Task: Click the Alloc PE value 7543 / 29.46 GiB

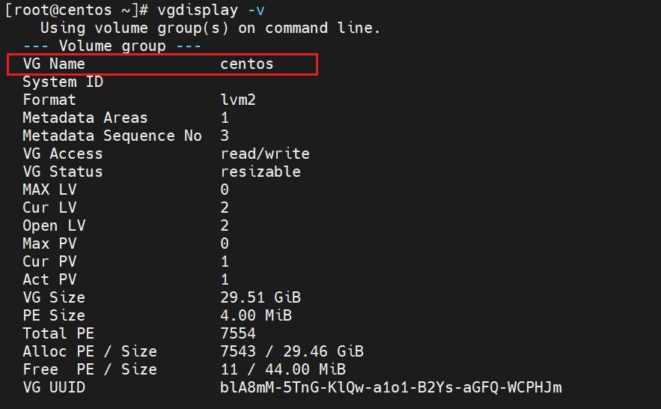Action: click(x=292, y=351)
